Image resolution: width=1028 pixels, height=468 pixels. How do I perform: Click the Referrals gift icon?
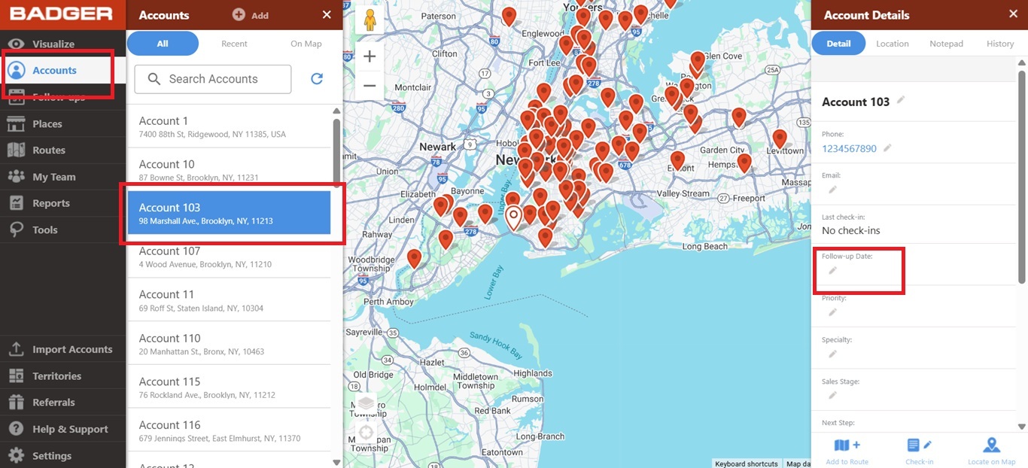click(17, 403)
